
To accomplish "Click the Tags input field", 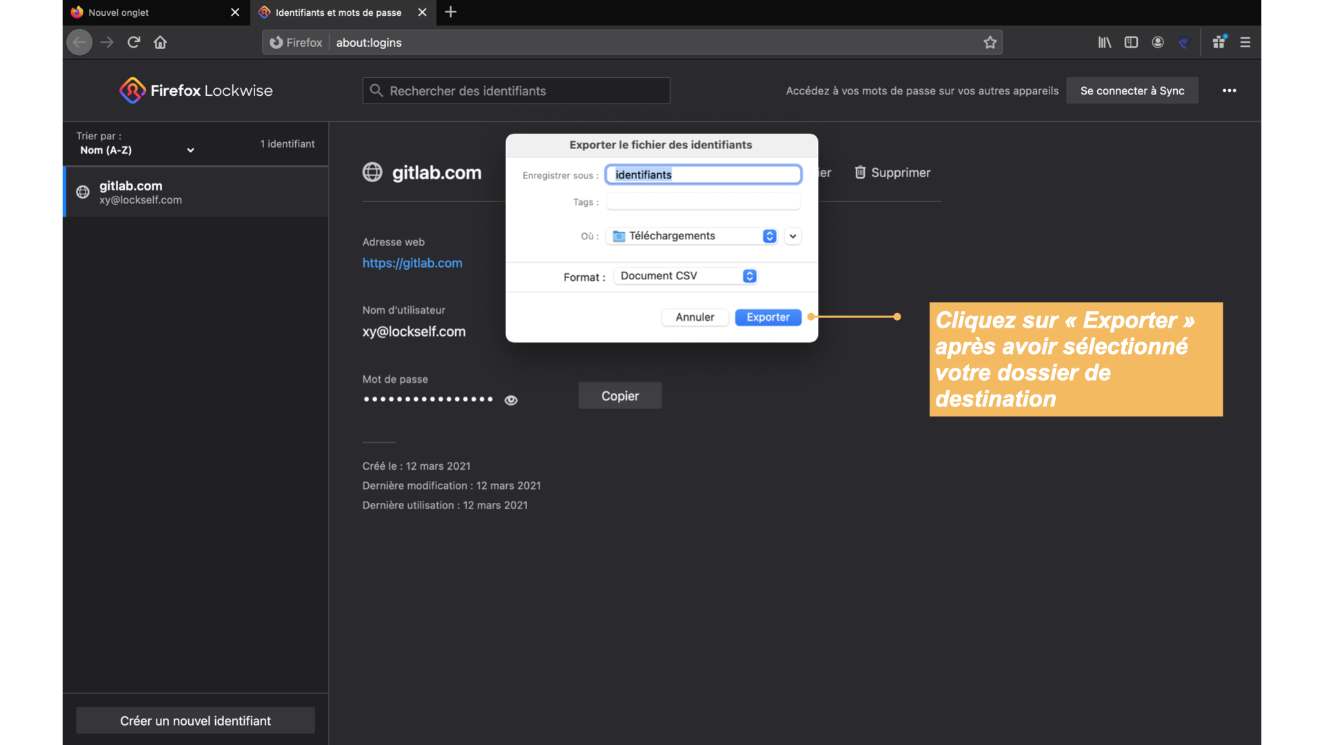I will (703, 201).
